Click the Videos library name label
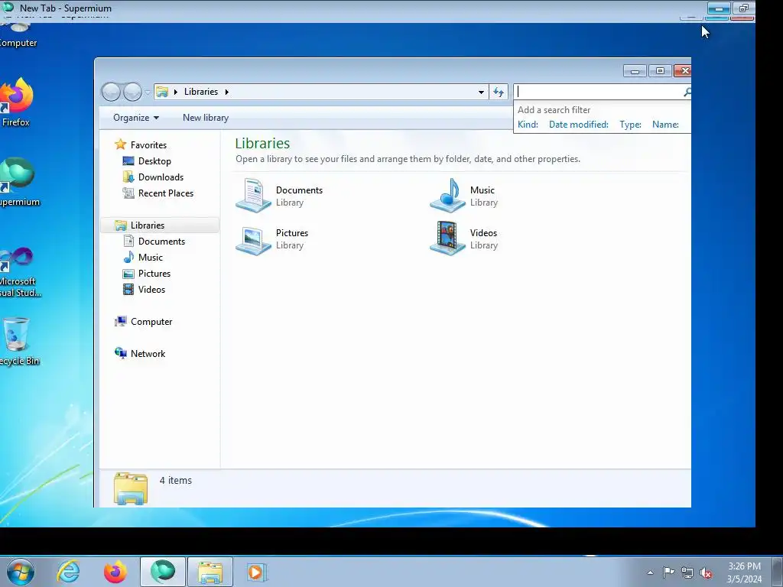Screen dimensions: 783x587 coord(483,233)
